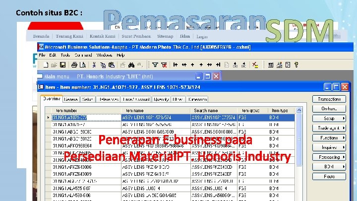357x201 pixels.
Task: Select item number cell 31.NG1.A1071-577
Action: 86,118
